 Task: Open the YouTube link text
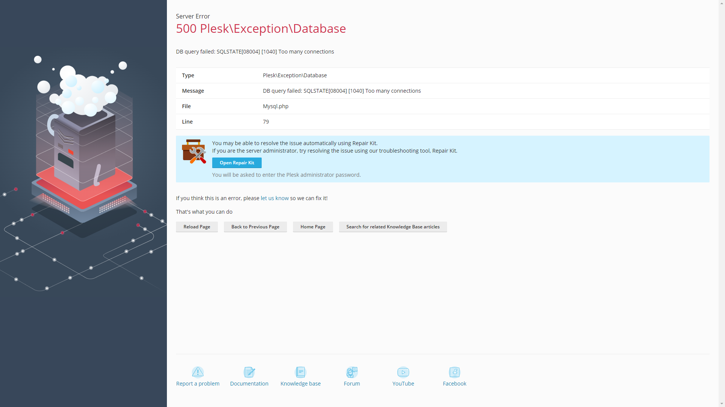pyautogui.click(x=403, y=384)
